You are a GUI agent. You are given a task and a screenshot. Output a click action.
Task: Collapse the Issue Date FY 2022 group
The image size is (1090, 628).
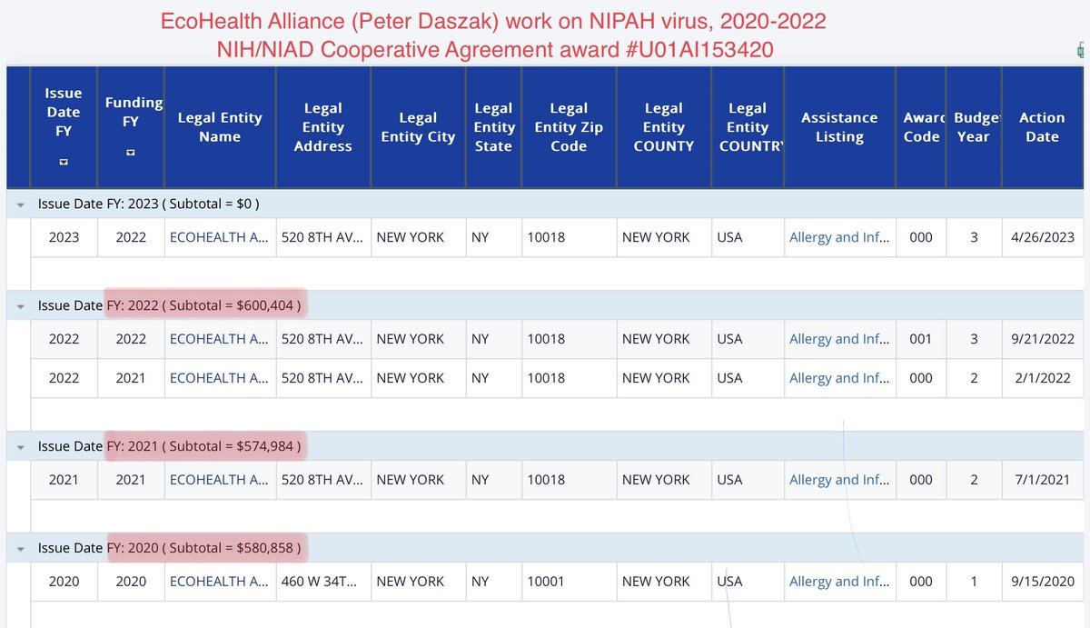20,307
